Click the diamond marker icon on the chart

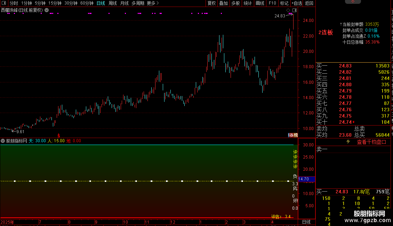pos(288,10)
